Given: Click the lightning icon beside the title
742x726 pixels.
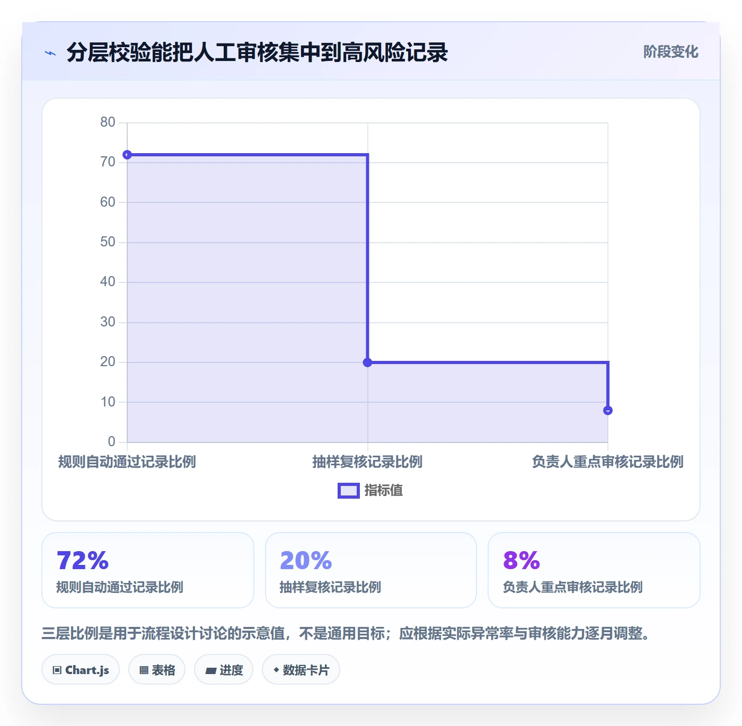Looking at the screenshot, I should (x=50, y=53).
